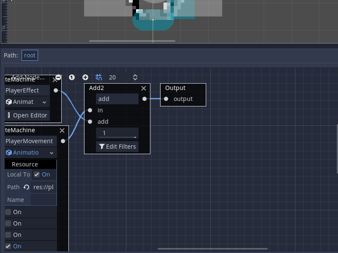Click the funnel icon on Edit Filters
Image resolution: width=338 pixels, height=253 pixels.
coord(101,146)
